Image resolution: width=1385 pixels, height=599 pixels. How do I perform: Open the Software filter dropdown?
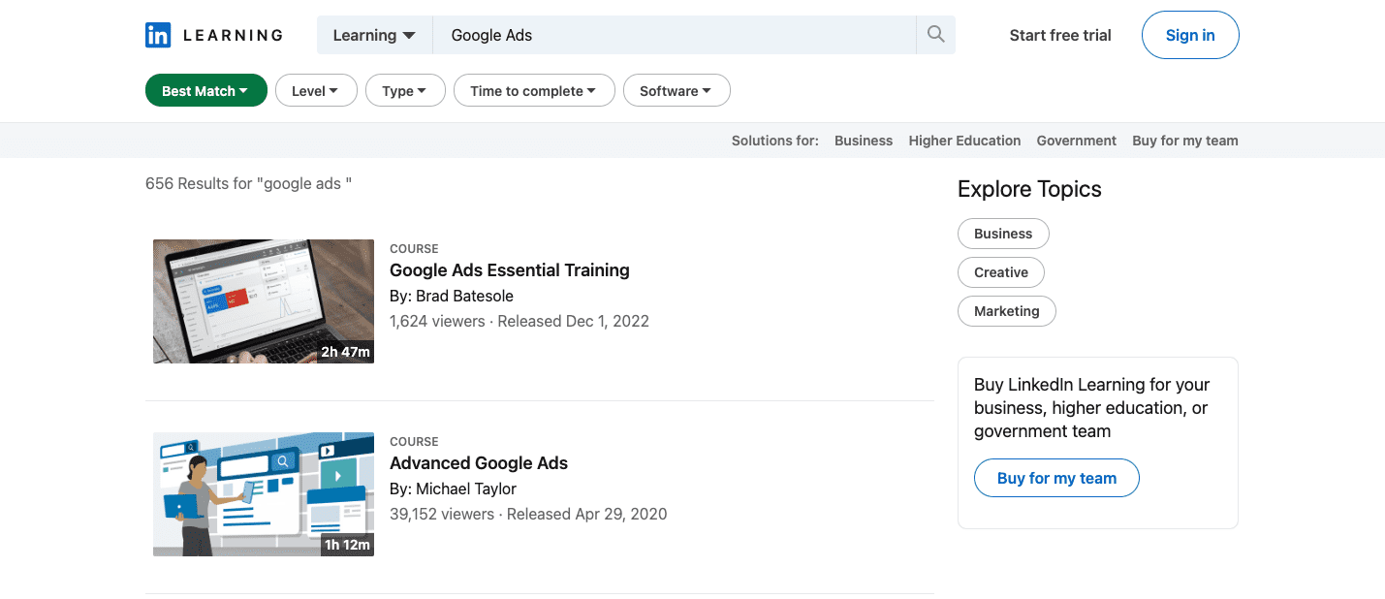[x=677, y=91]
